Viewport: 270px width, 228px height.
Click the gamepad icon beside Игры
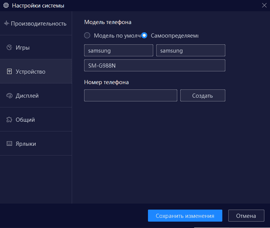click(9, 47)
